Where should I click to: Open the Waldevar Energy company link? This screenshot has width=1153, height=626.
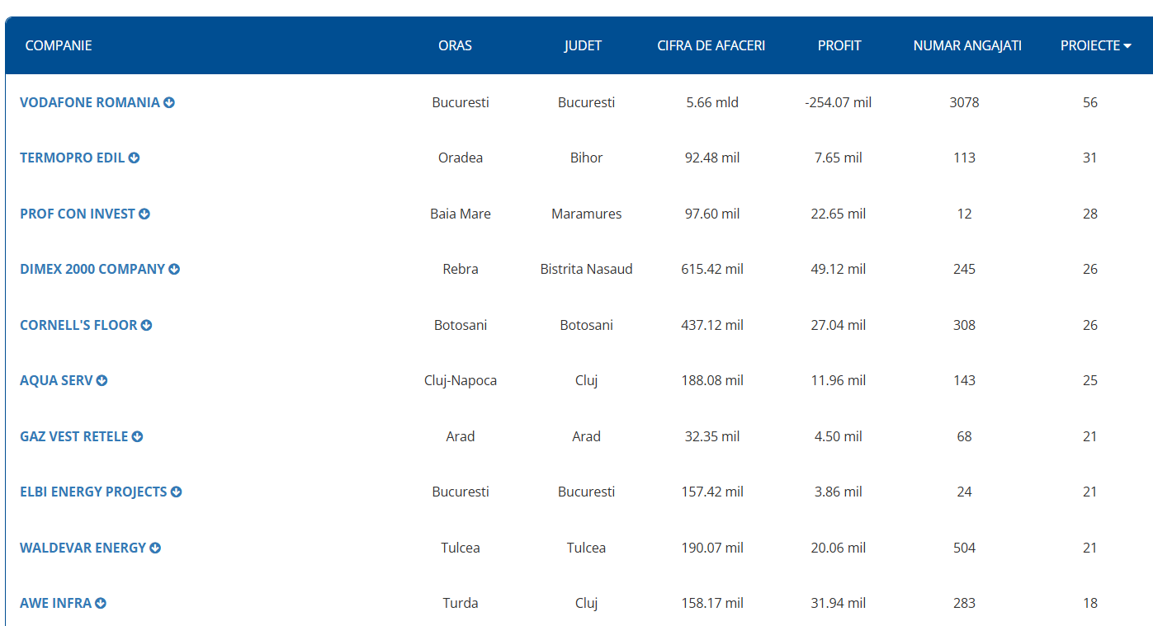[83, 548]
